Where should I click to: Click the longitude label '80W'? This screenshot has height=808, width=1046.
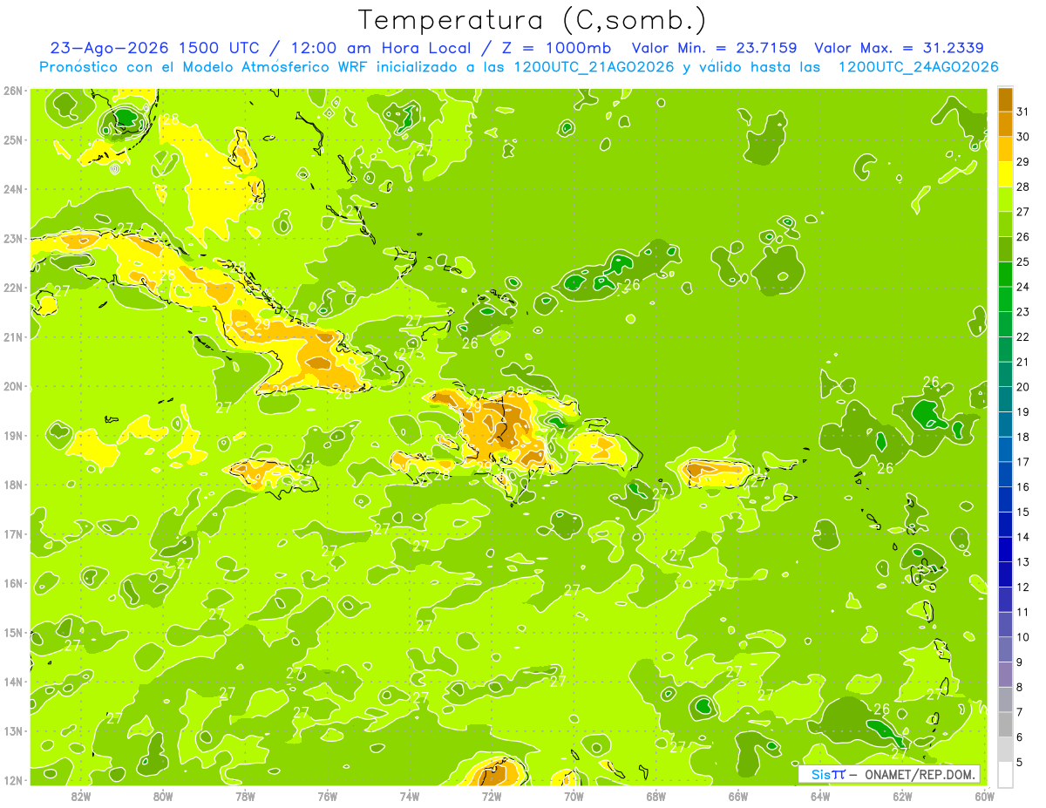[x=162, y=796]
